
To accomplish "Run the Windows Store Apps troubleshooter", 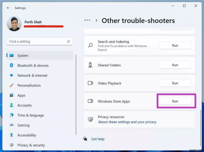I will [175, 101].
